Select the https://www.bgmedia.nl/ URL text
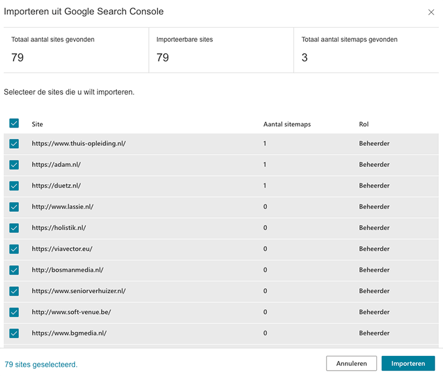 coord(69,333)
